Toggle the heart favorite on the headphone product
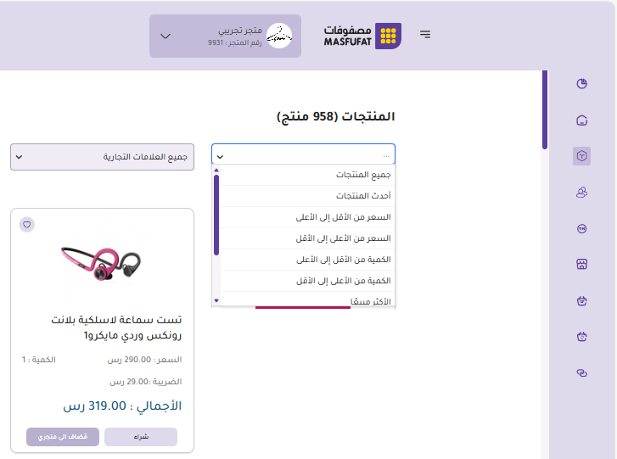This screenshot has height=459, width=617. point(27,225)
